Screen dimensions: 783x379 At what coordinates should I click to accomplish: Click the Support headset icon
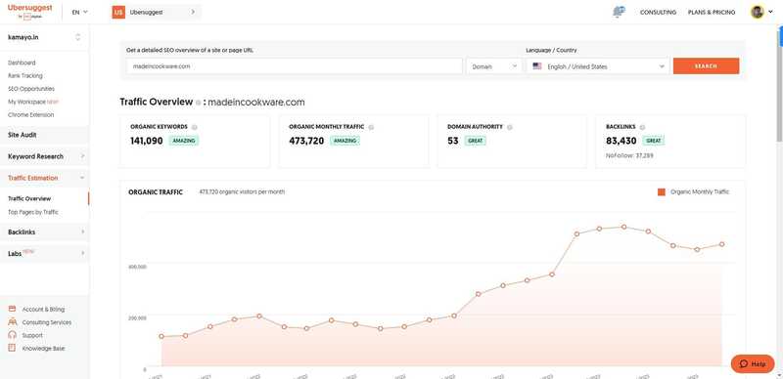[13, 335]
